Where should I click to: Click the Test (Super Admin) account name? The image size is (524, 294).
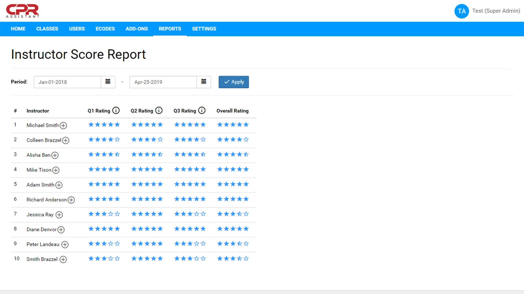(496, 11)
